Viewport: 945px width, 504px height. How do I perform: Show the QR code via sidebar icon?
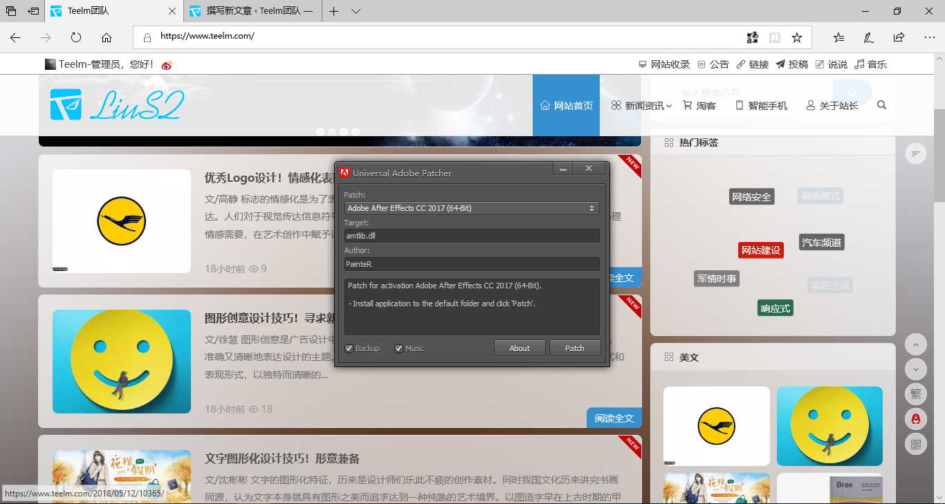[x=915, y=444]
